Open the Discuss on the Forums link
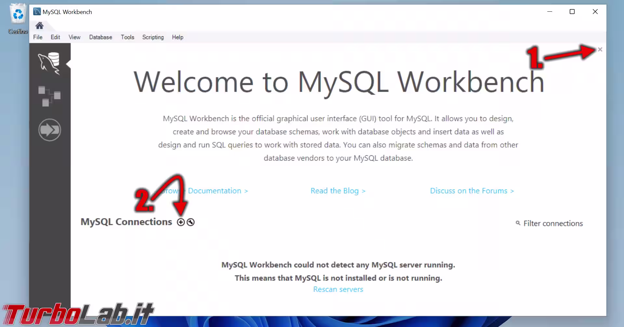Viewport: 624px width, 327px height. click(472, 191)
